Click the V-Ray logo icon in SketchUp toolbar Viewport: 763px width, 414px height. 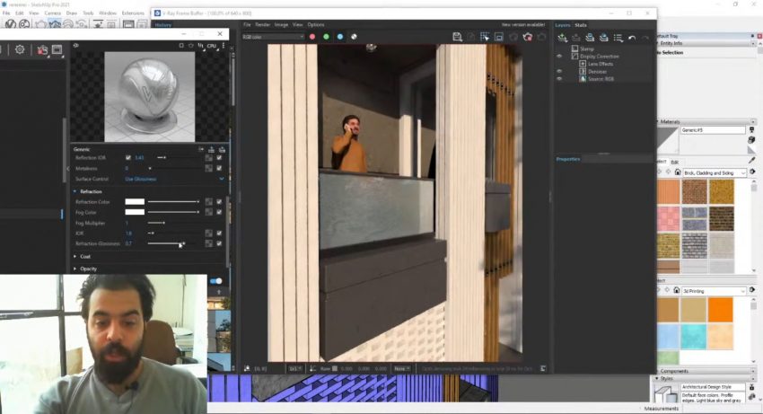(x=10, y=24)
